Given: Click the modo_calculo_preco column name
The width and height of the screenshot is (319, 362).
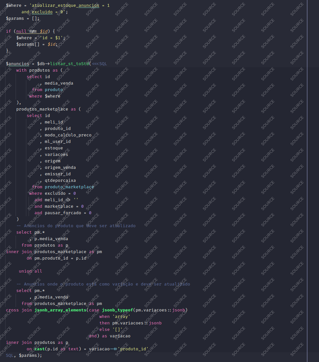Looking at the screenshot, I should (x=68, y=135).
